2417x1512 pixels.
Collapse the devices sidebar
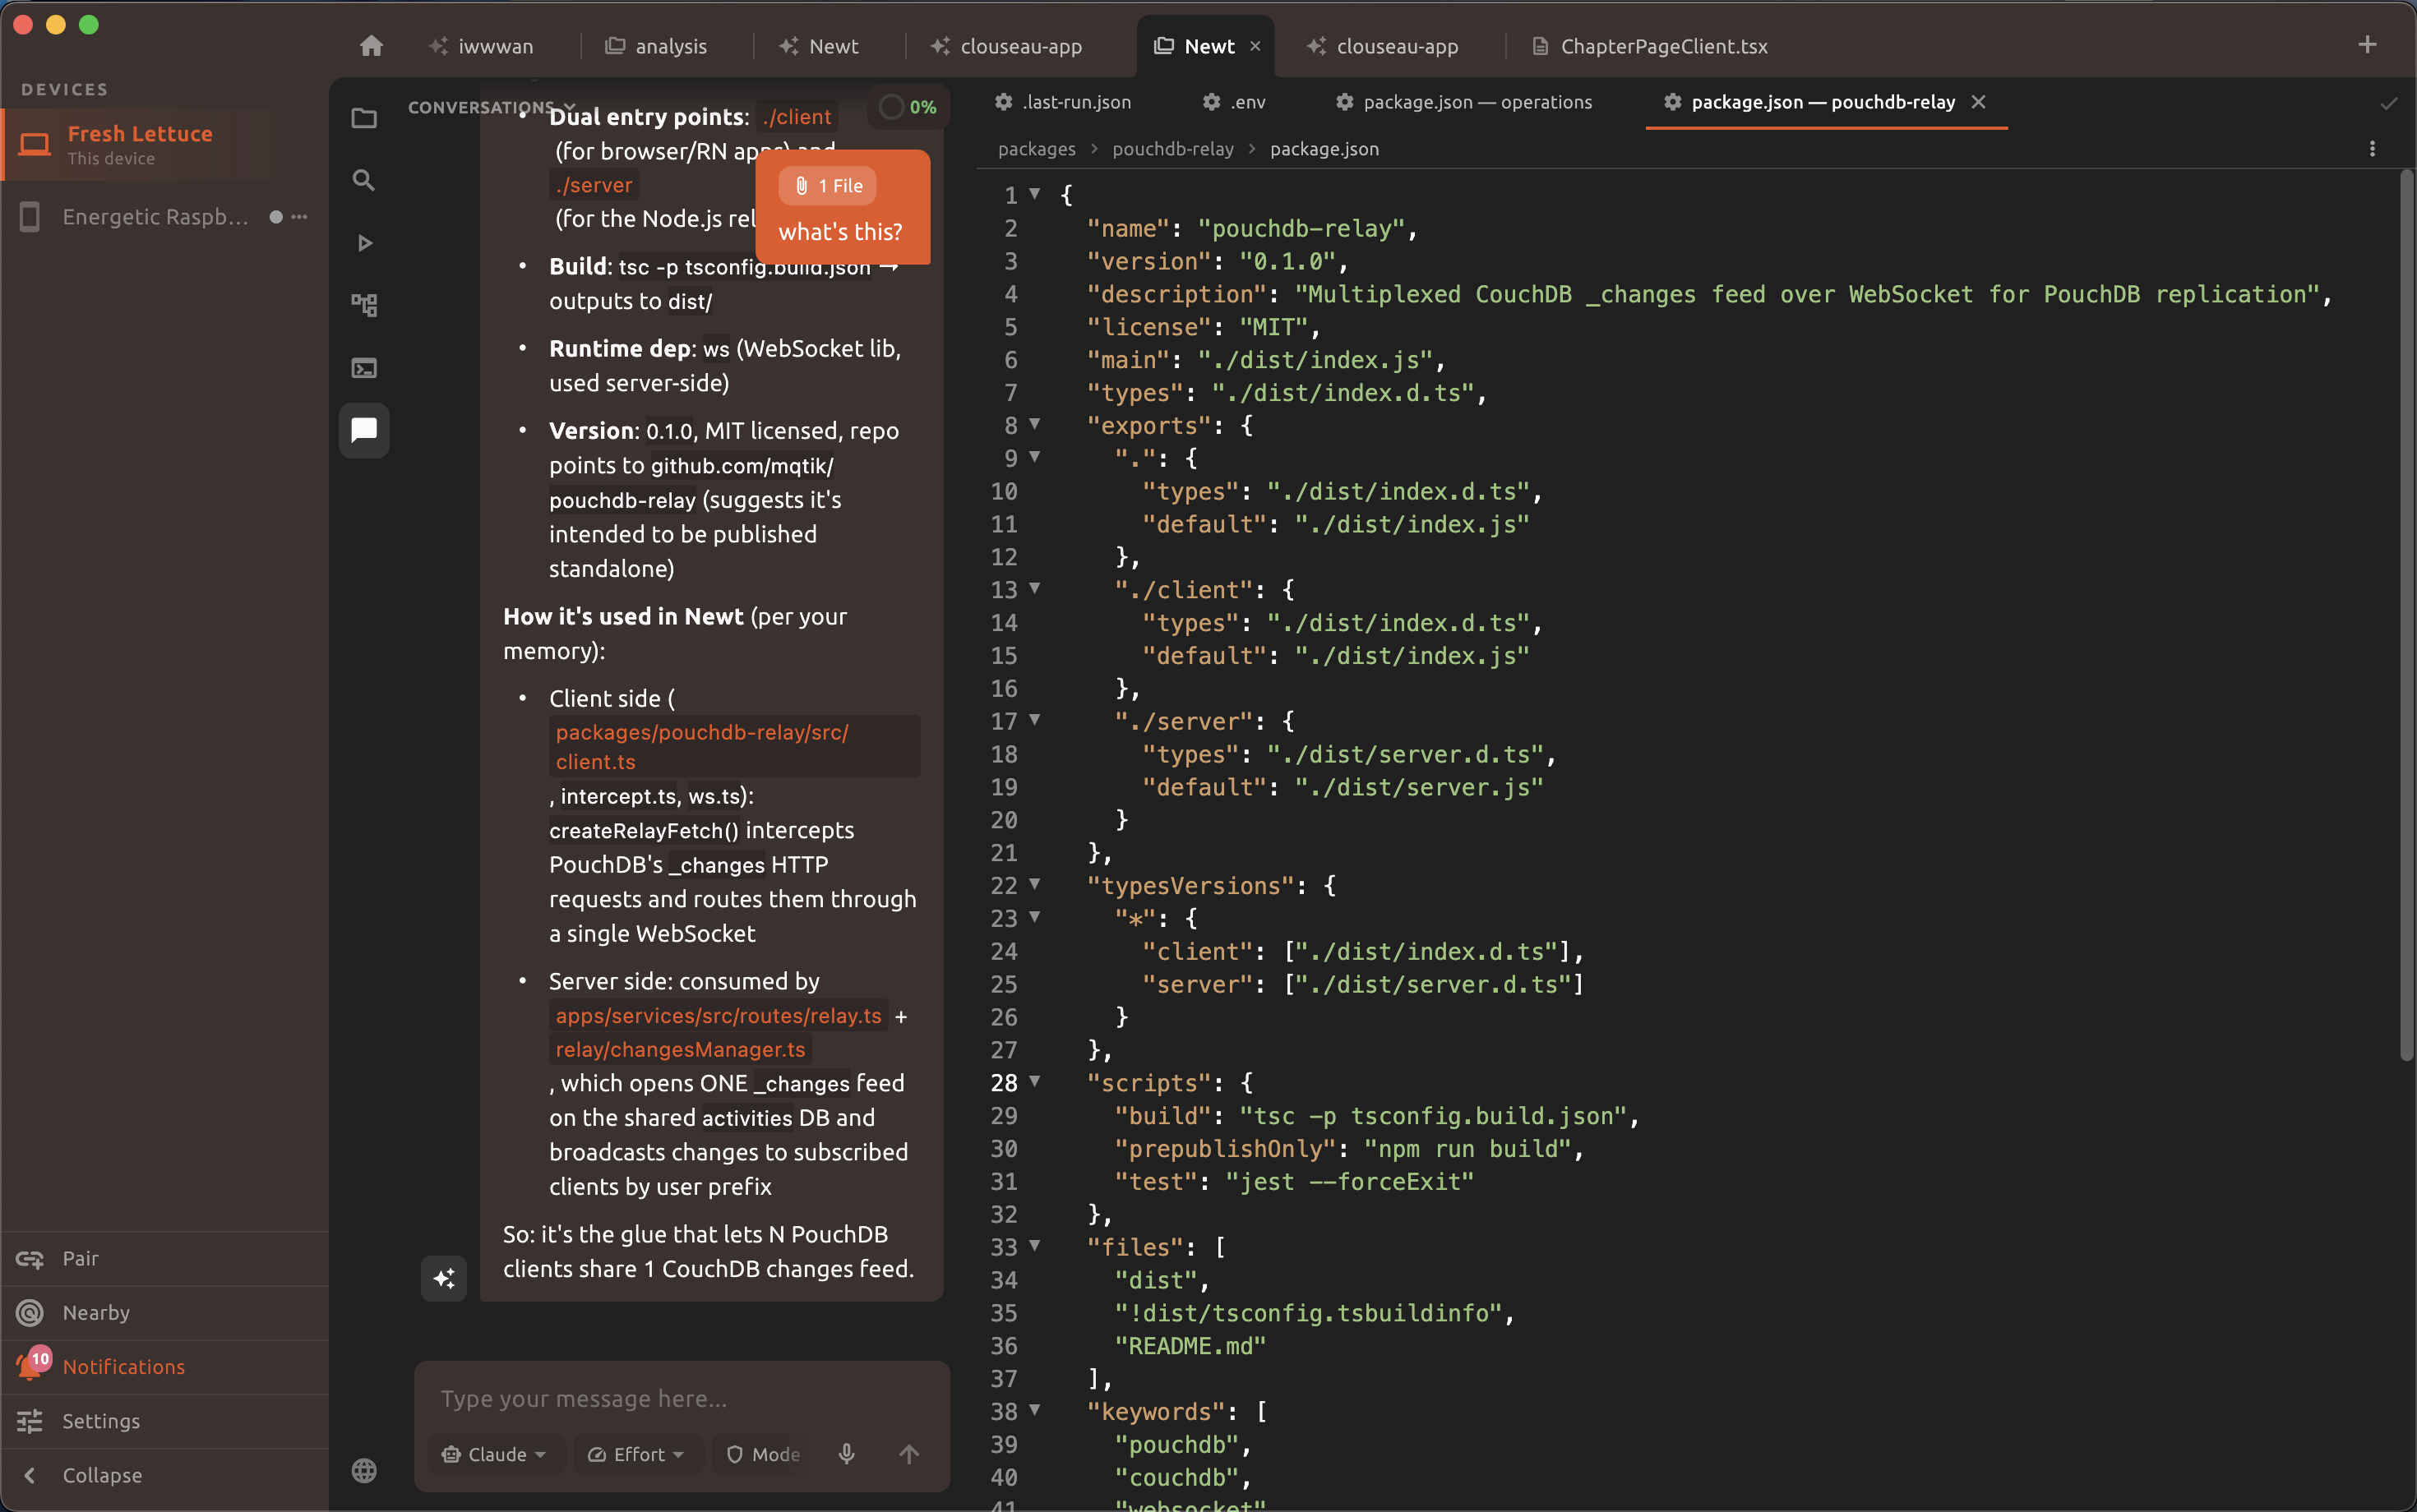point(165,1475)
